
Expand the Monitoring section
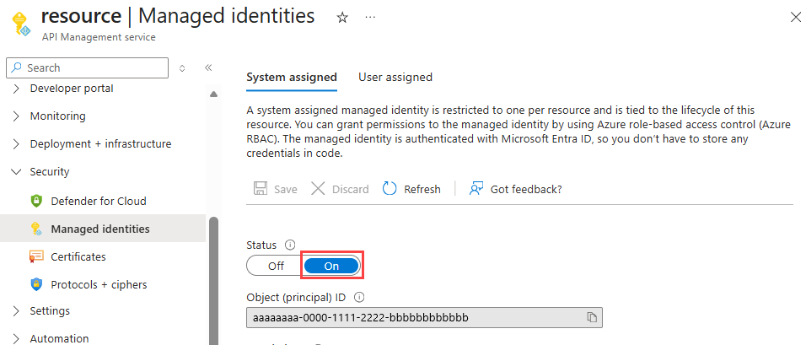tap(17, 116)
